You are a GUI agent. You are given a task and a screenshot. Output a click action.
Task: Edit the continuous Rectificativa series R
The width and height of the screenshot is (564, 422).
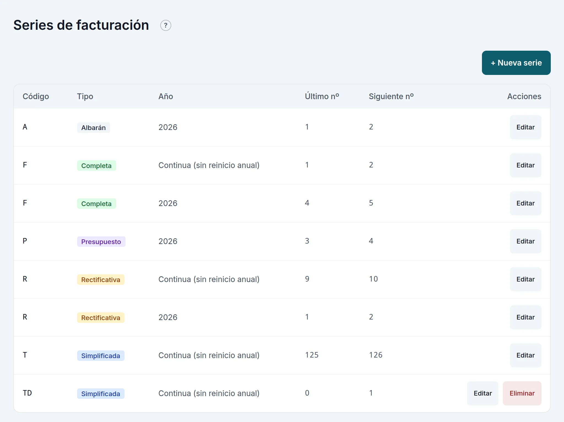click(x=525, y=279)
